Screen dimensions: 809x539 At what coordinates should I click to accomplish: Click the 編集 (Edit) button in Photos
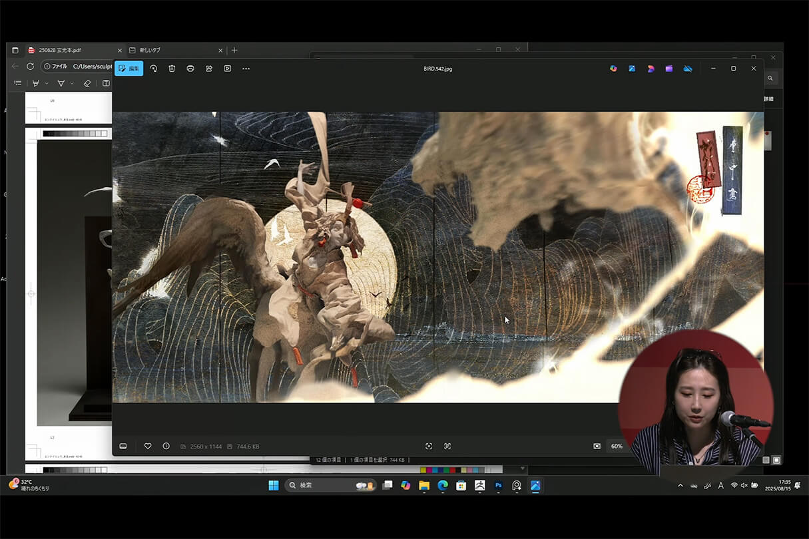coord(129,69)
